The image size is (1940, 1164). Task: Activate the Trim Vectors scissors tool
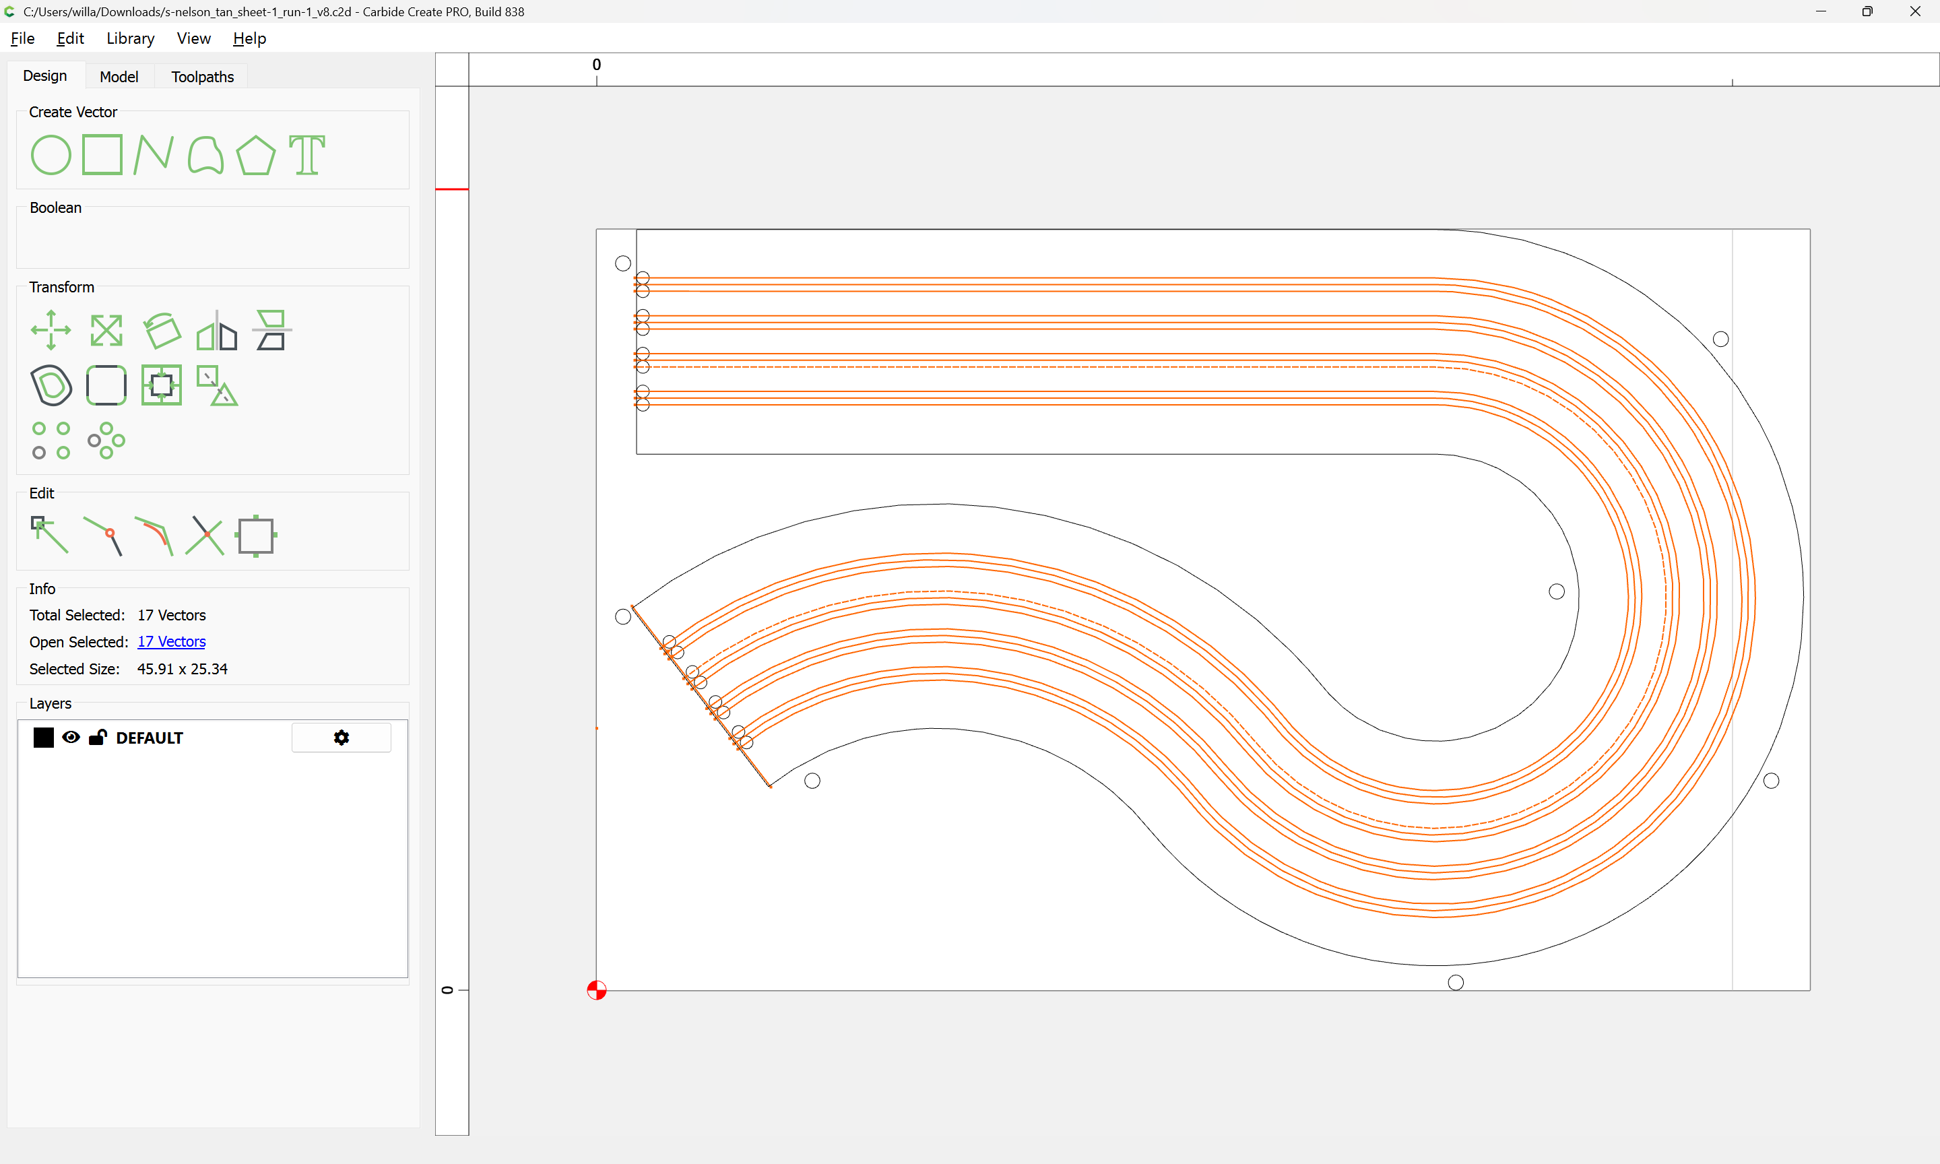[205, 535]
